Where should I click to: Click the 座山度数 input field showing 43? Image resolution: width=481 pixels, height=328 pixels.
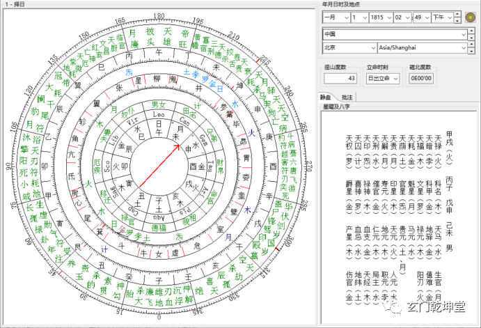[x=339, y=78]
